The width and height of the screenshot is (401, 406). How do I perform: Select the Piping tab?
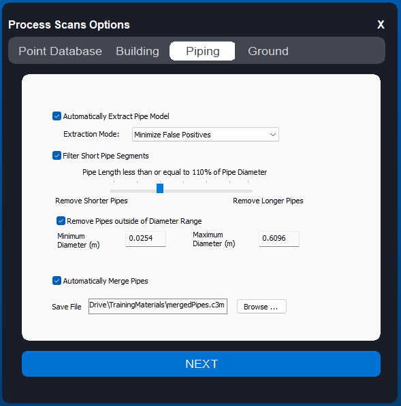[x=202, y=51]
